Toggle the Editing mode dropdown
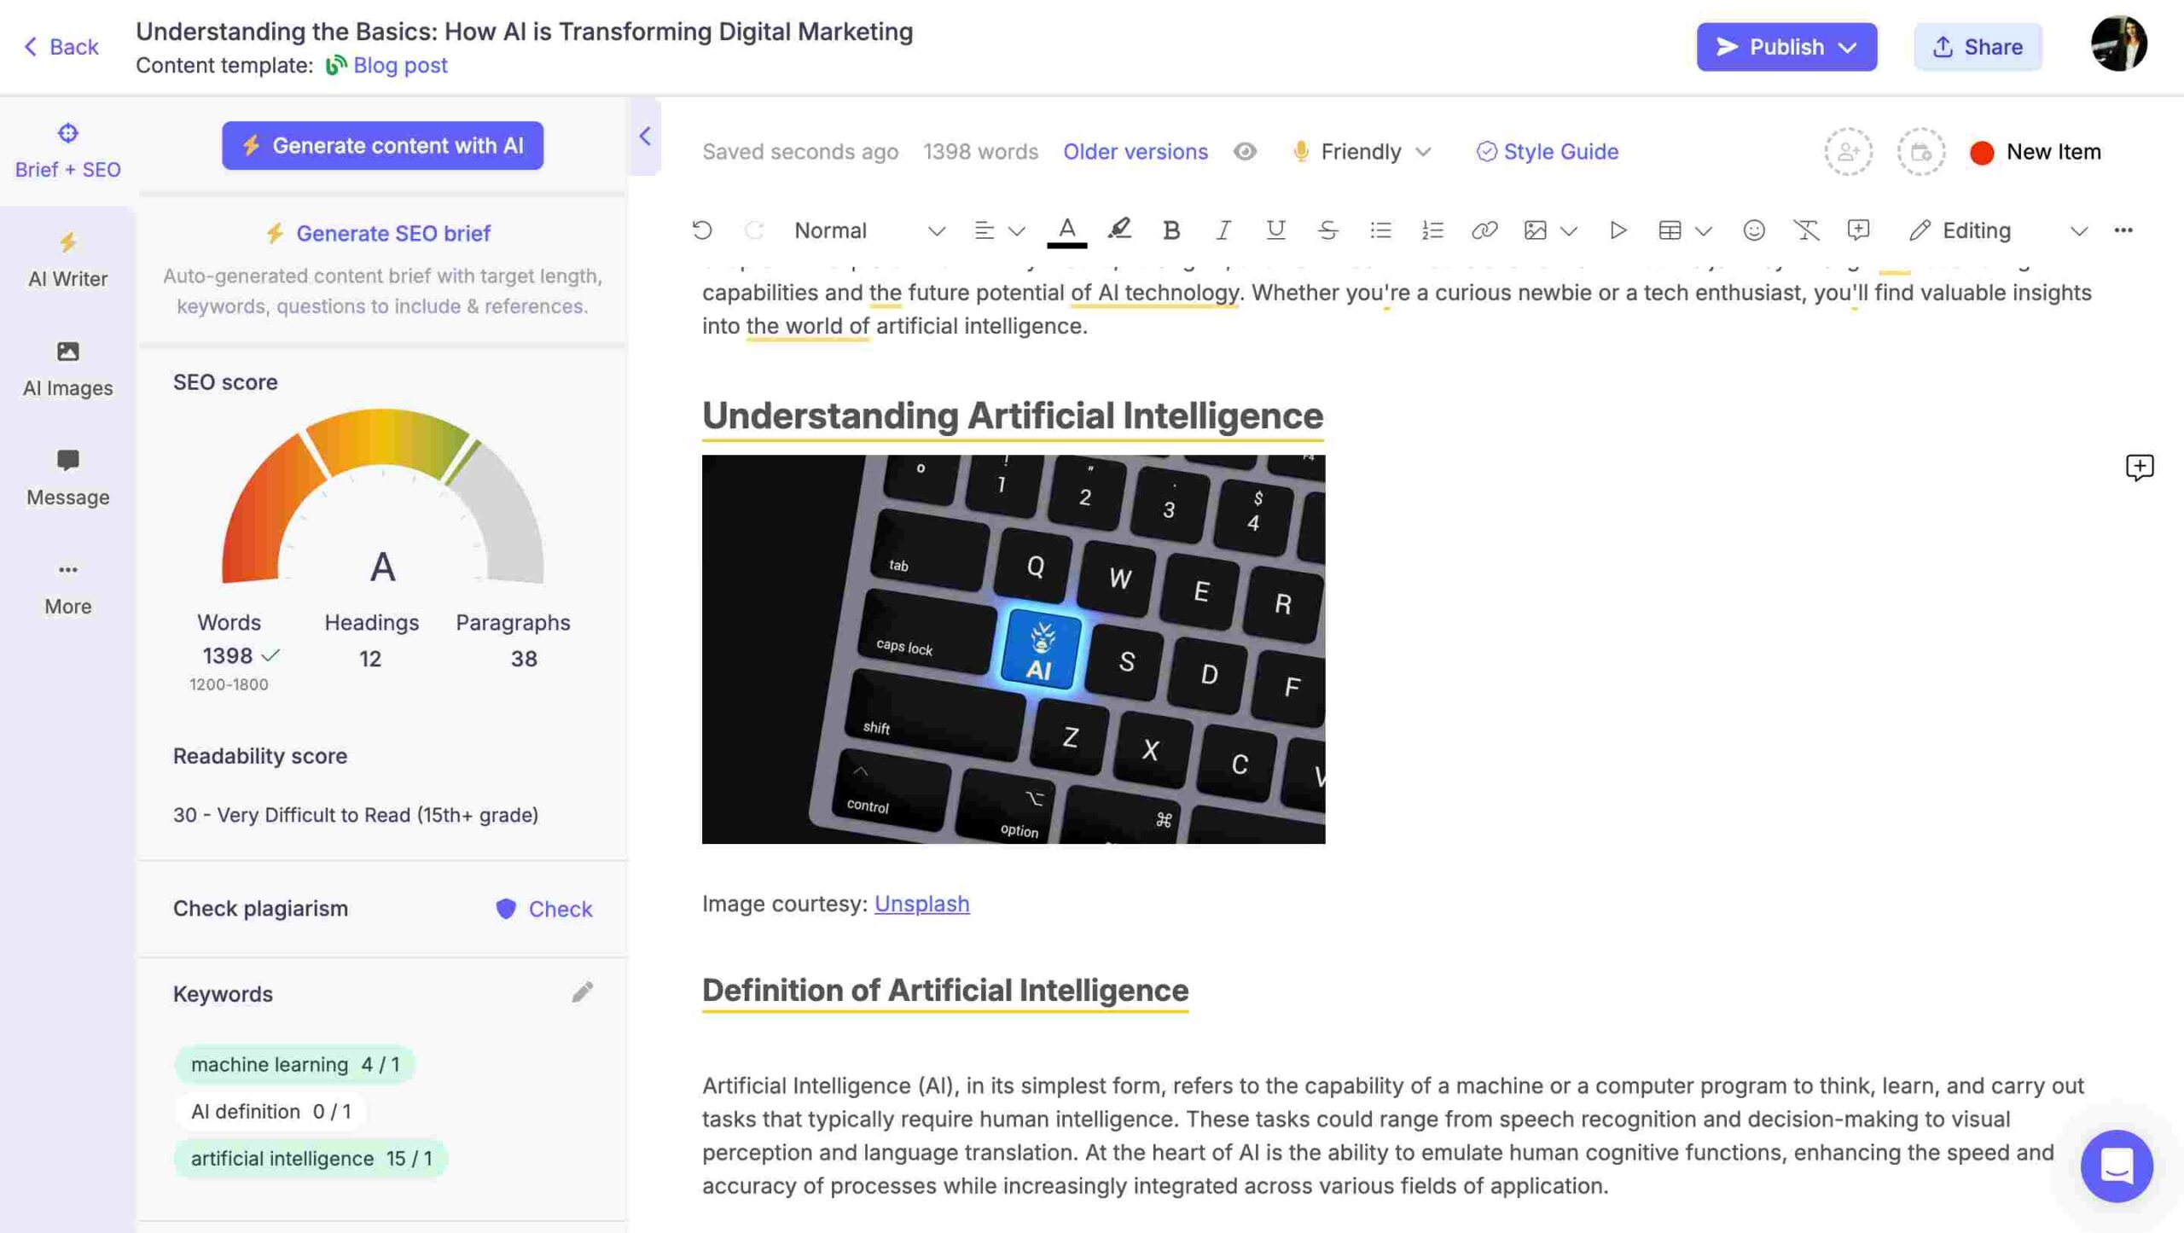 pyautogui.click(x=2083, y=231)
